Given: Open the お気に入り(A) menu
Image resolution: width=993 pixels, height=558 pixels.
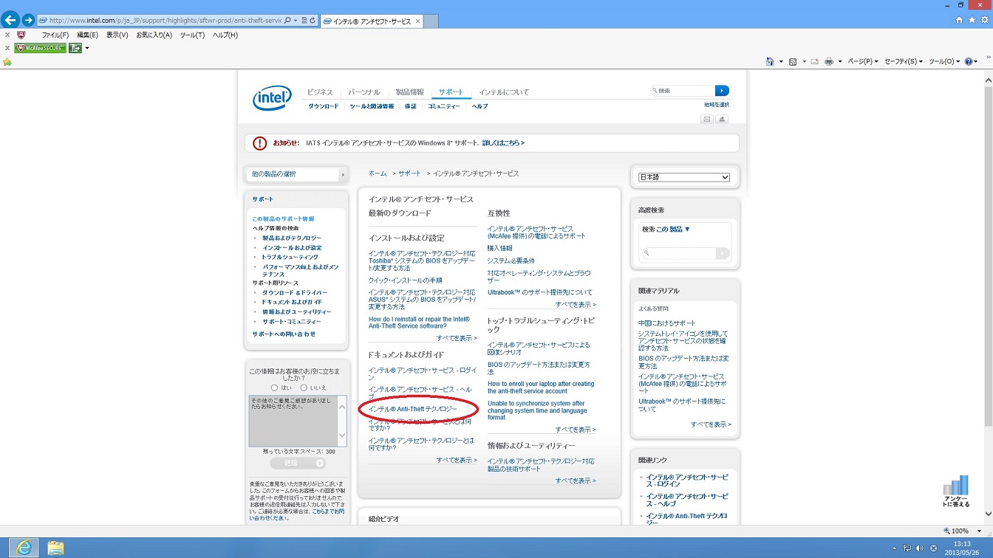Looking at the screenshot, I should (x=154, y=35).
